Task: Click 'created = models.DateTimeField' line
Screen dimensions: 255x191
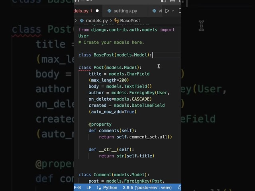Action: click(x=127, y=105)
